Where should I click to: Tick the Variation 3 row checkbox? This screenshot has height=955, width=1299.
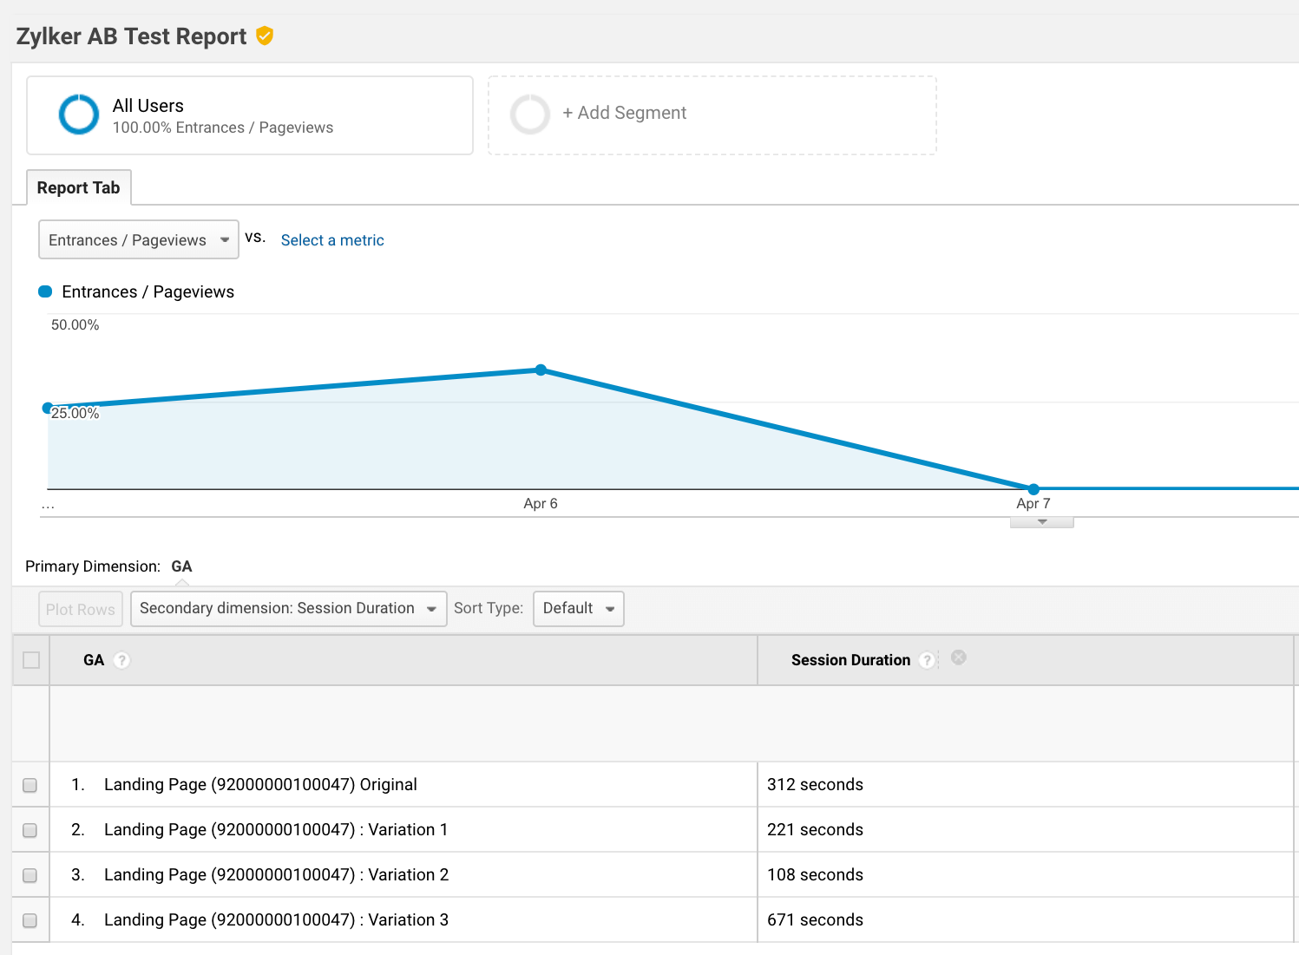click(30, 920)
